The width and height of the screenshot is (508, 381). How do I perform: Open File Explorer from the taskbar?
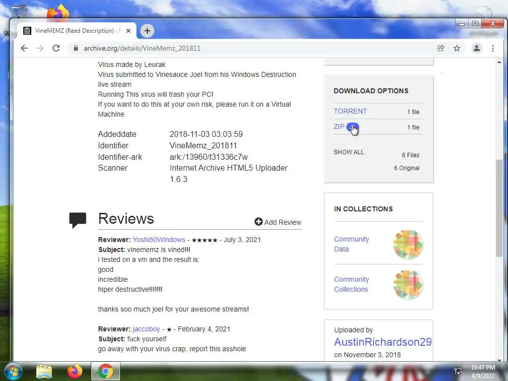(x=44, y=372)
